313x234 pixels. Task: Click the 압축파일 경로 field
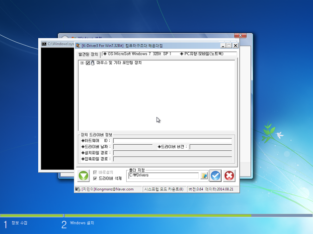(x=172, y=159)
